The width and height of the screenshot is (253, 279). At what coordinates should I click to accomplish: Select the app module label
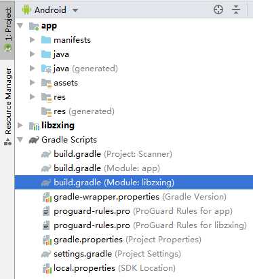pos(49,26)
